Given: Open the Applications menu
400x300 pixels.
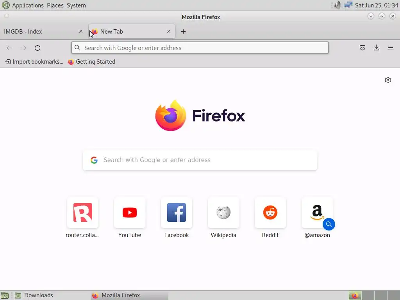Looking at the screenshot, I should tap(28, 5).
